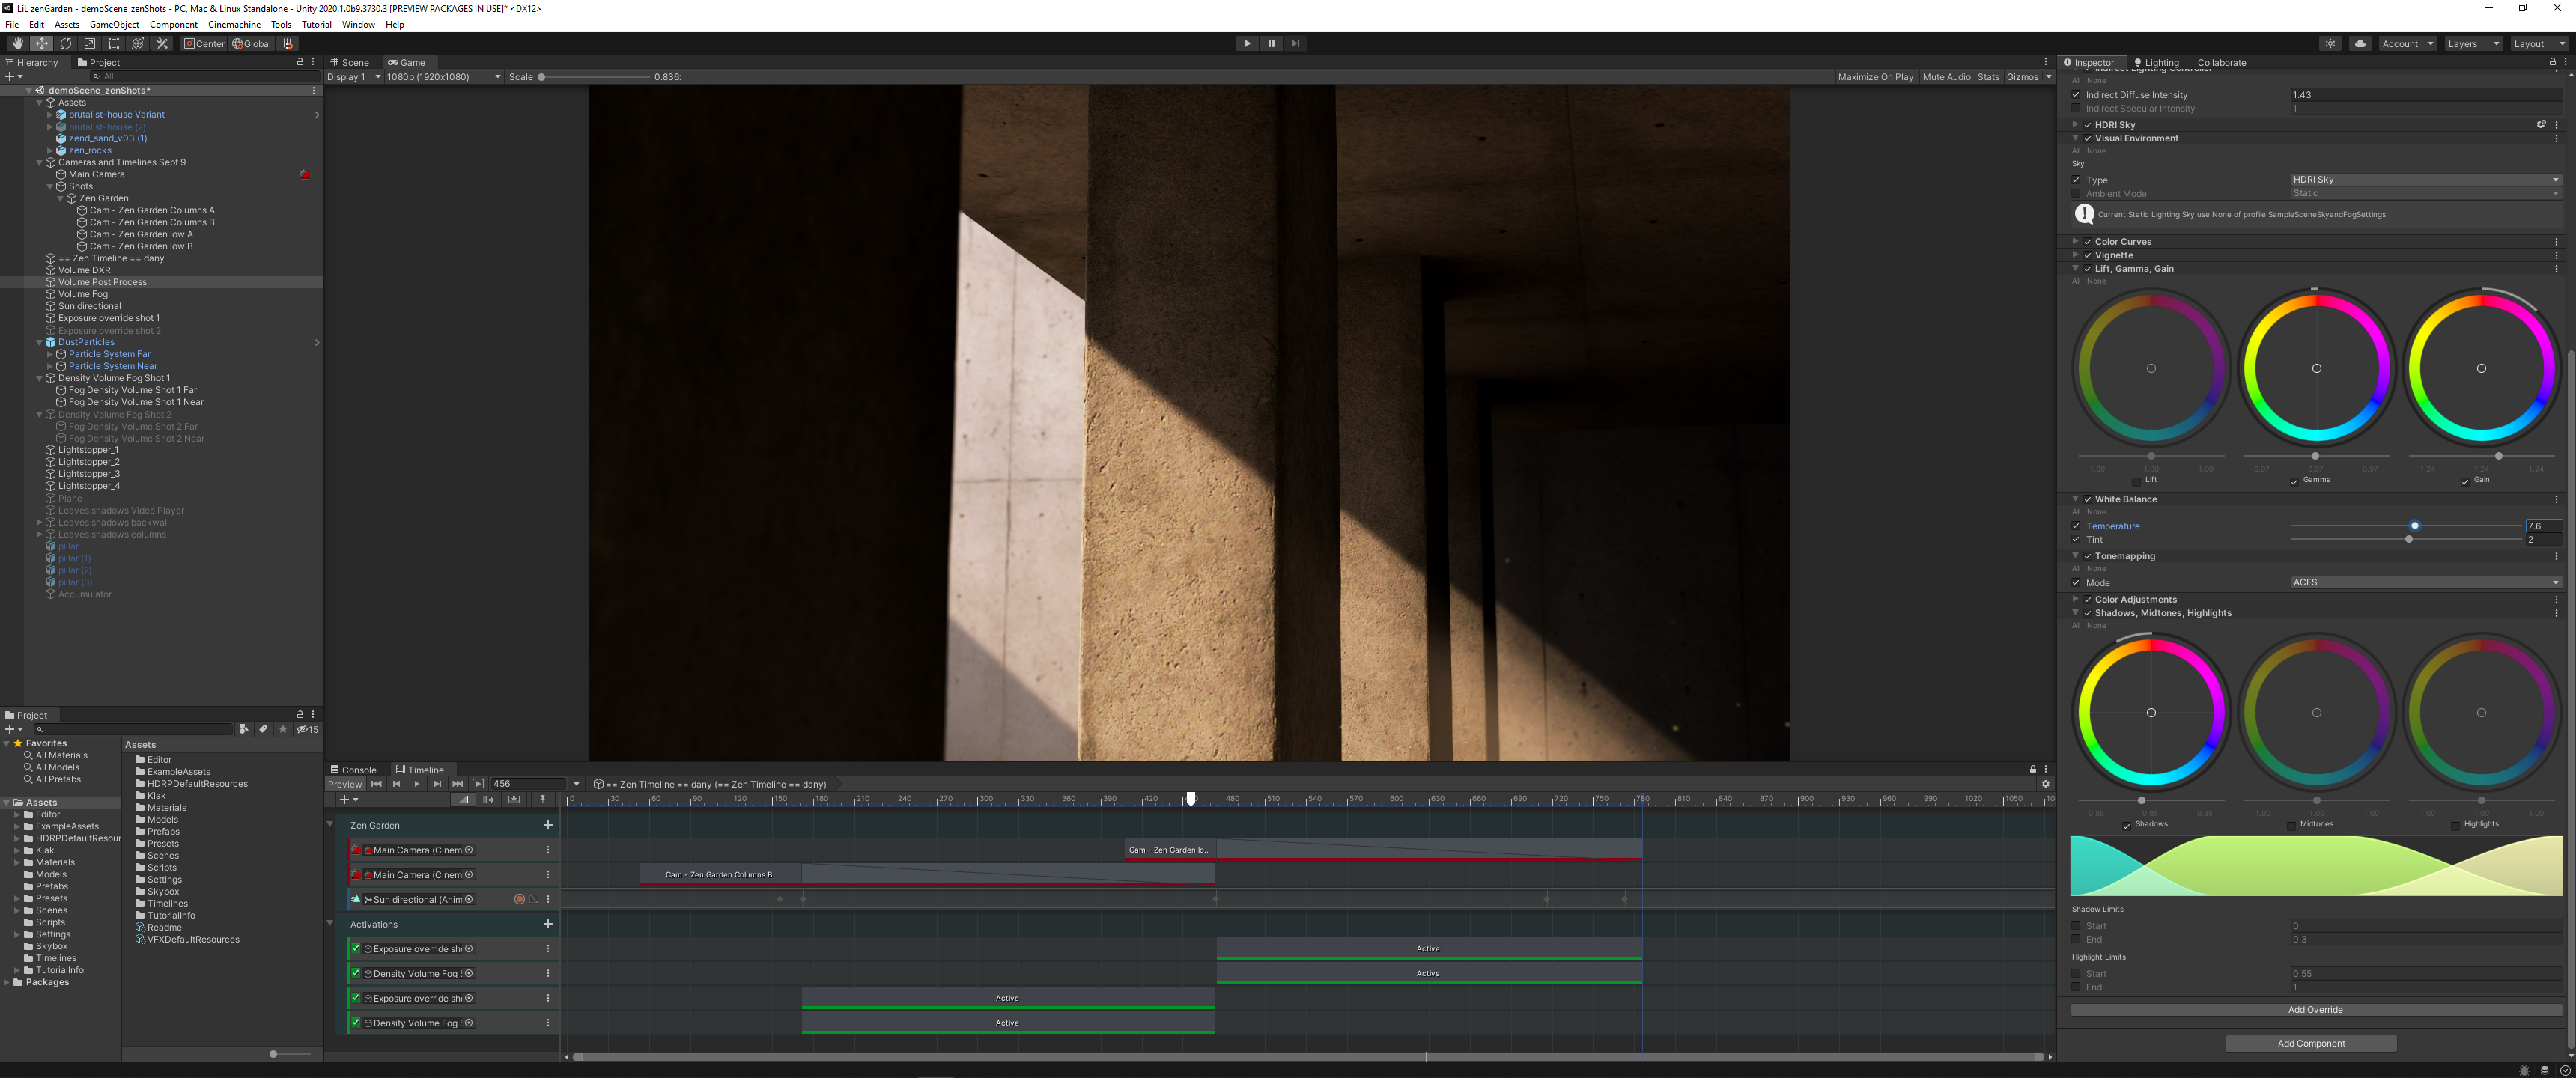Enable Shadow Limits Start override
This screenshot has width=2576, height=1078.
2076,926
